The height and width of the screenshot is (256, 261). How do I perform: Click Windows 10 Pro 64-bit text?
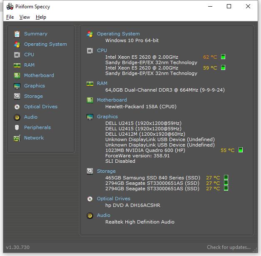(132, 40)
